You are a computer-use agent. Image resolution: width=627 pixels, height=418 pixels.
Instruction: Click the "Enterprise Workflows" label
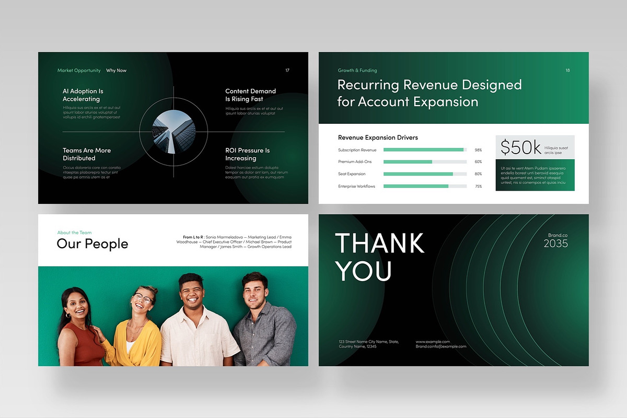coord(356,187)
